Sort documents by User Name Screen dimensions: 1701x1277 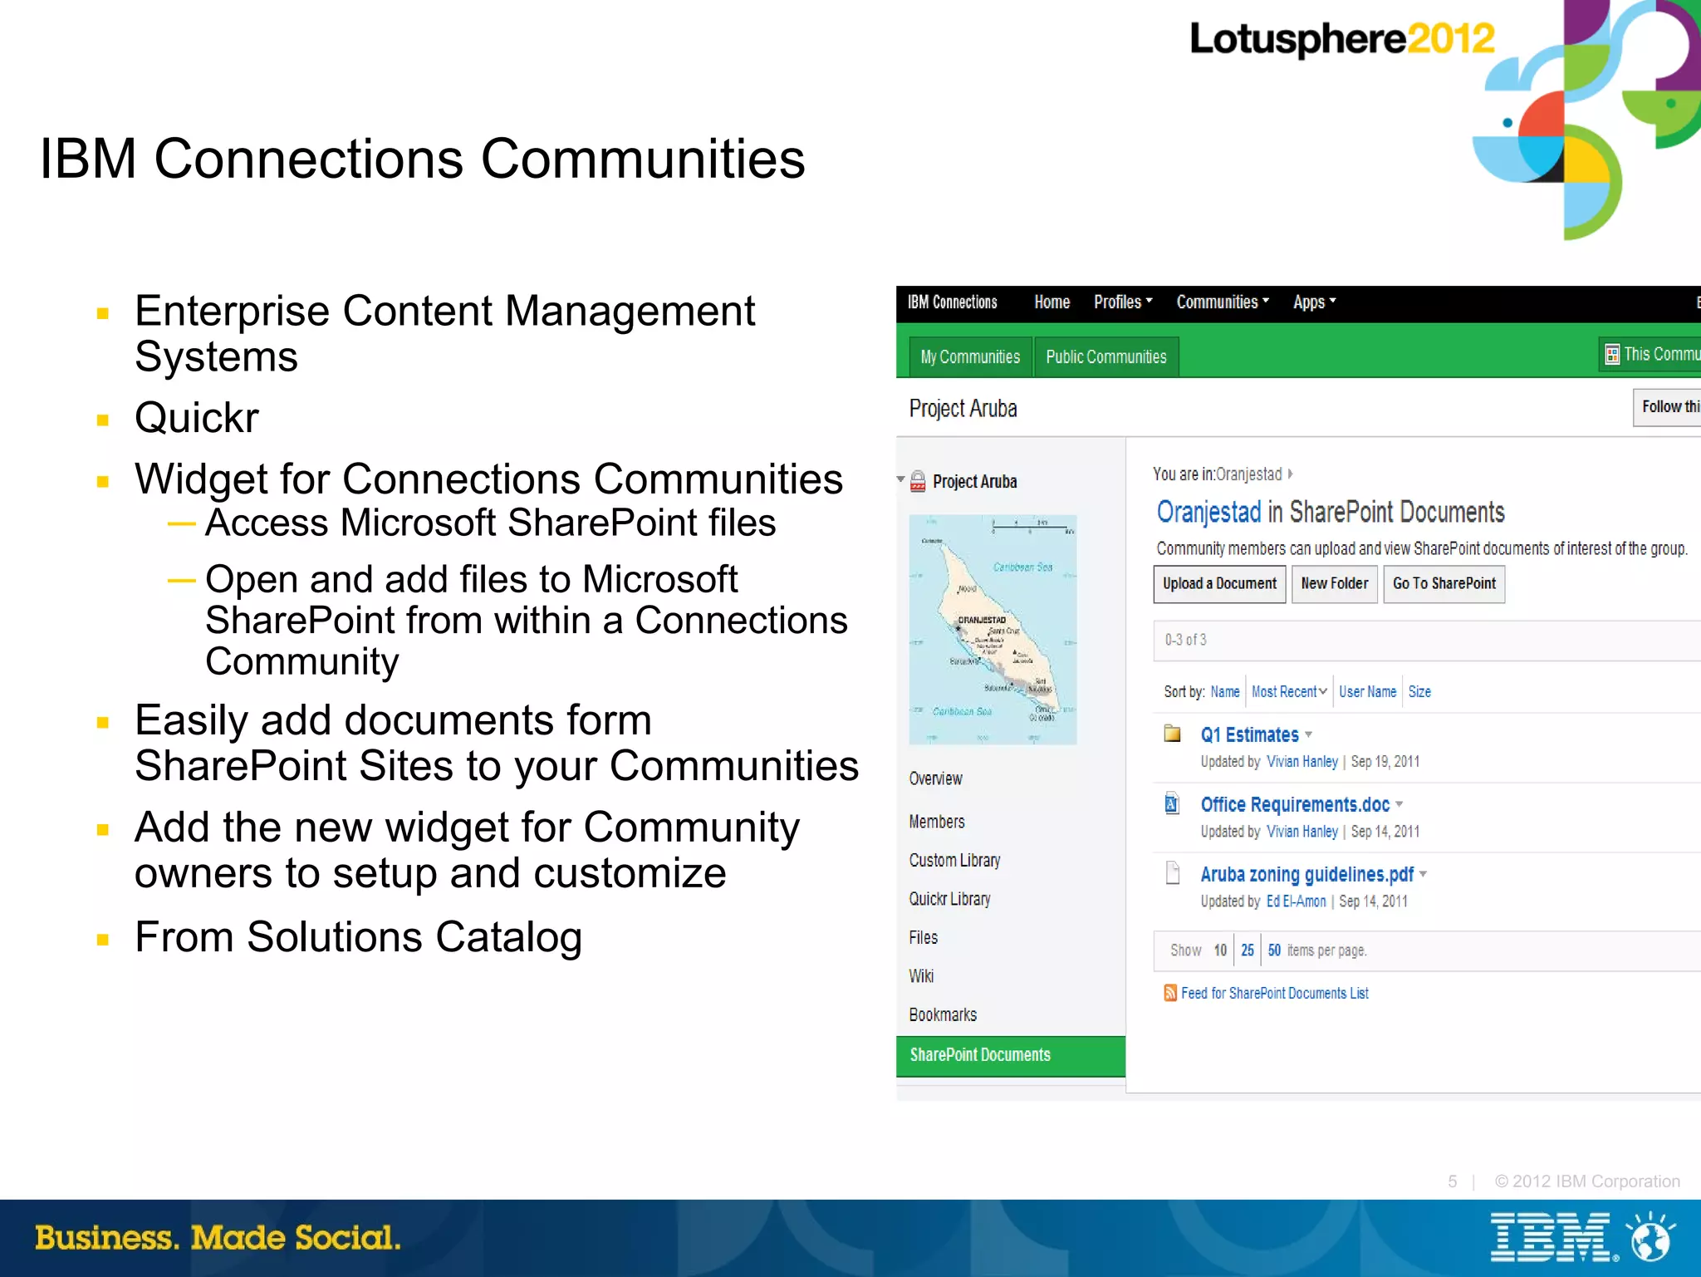[1367, 691]
